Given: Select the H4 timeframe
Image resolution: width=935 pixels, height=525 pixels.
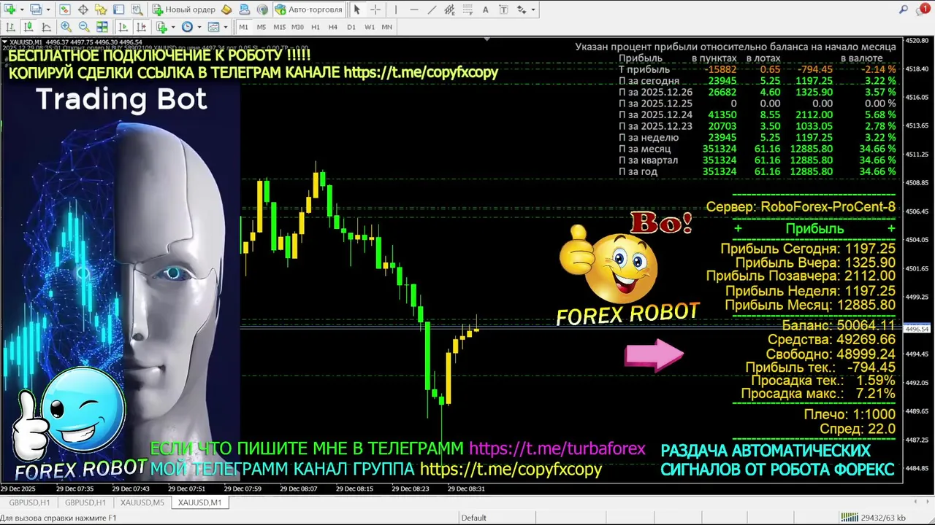Looking at the screenshot, I should click(x=333, y=27).
